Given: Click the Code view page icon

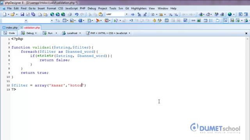Looking at the screenshot, I should 5,33.
